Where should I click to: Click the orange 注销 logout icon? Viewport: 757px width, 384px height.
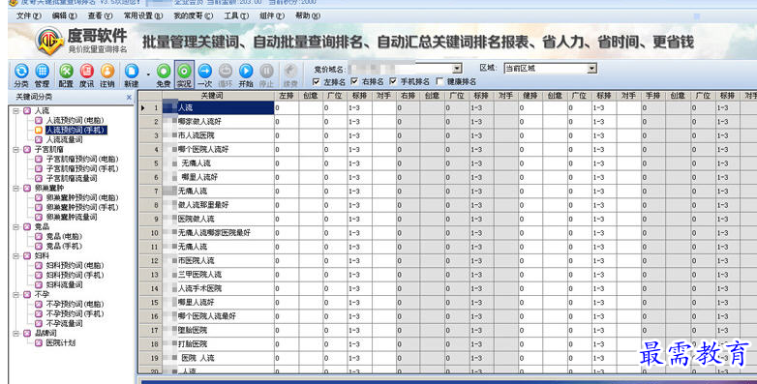(x=107, y=72)
